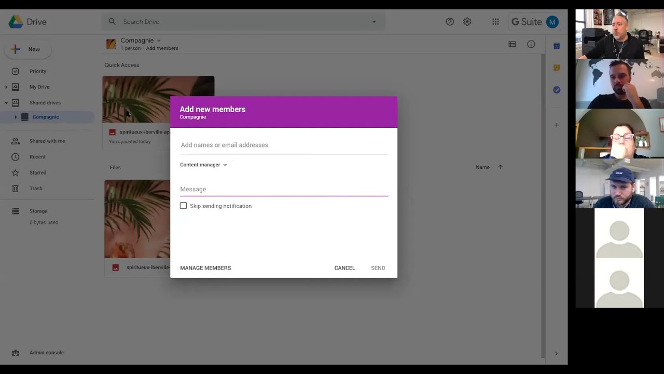This screenshot has width=664, height=374.
Task: Open Keep side panel icon
Action: click(557, 68)
